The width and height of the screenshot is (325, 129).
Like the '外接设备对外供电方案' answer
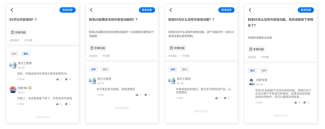click(57, 79)
